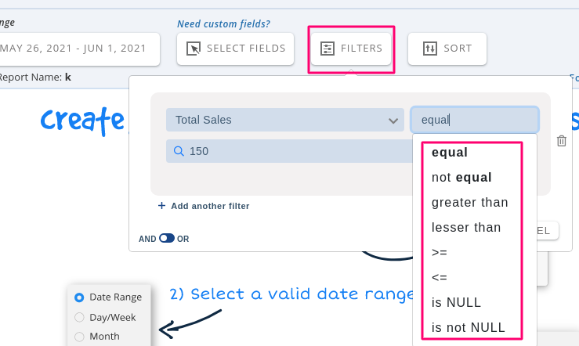579x346 pixels.
Task: Click the magnifier icon in value field
Action: click(179, 151)
